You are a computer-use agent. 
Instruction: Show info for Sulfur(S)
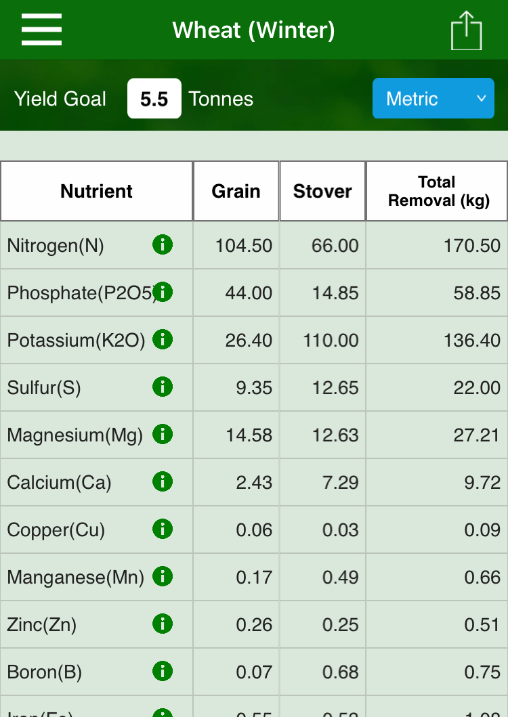coord(163,387)
